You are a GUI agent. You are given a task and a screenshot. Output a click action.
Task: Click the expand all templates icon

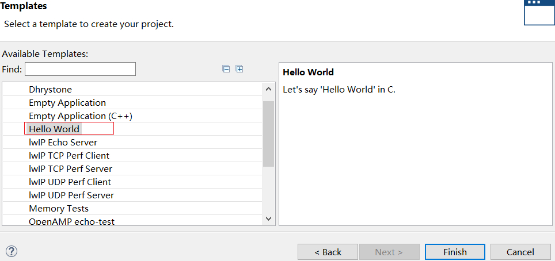pos(240,69)
